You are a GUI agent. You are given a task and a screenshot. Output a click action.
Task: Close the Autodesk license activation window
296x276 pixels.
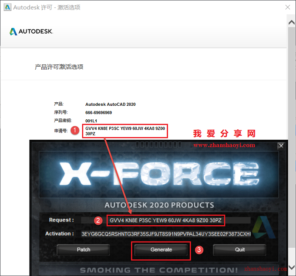coord(287,7)
